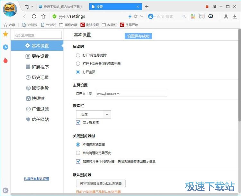The height and width of the screenshot is (196, 241).
Task: Open the 从零开始 bookmark
Action: 129,25
